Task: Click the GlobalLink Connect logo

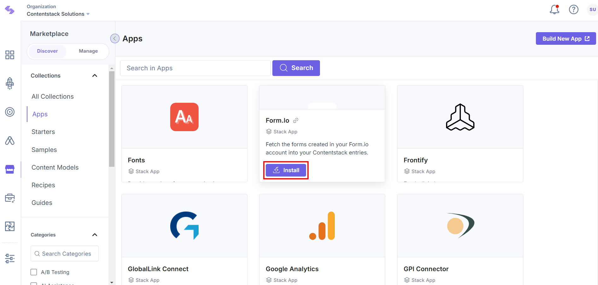Action: click(x=184, y=225)
